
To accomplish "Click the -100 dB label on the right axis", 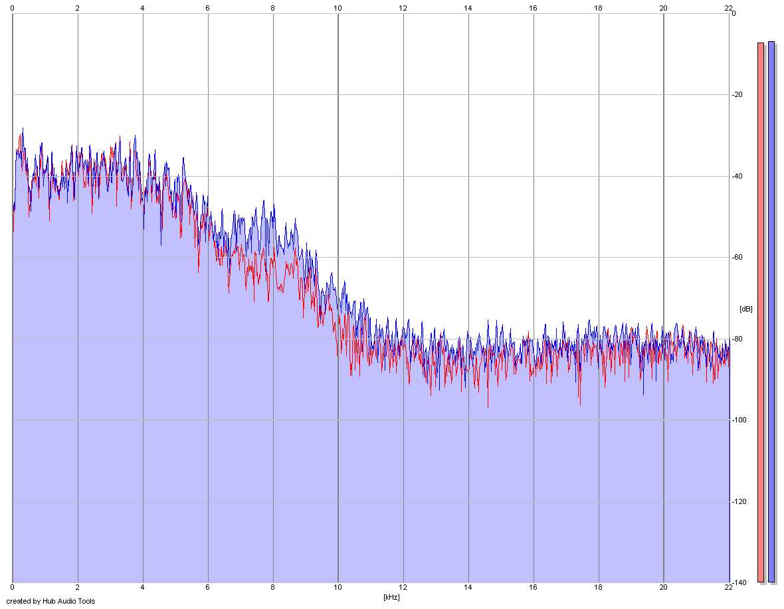I will [739, 420].
